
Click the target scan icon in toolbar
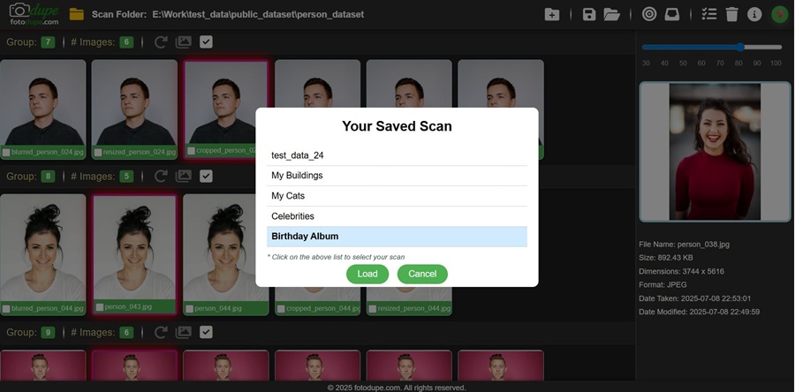(x=649, y=14)
